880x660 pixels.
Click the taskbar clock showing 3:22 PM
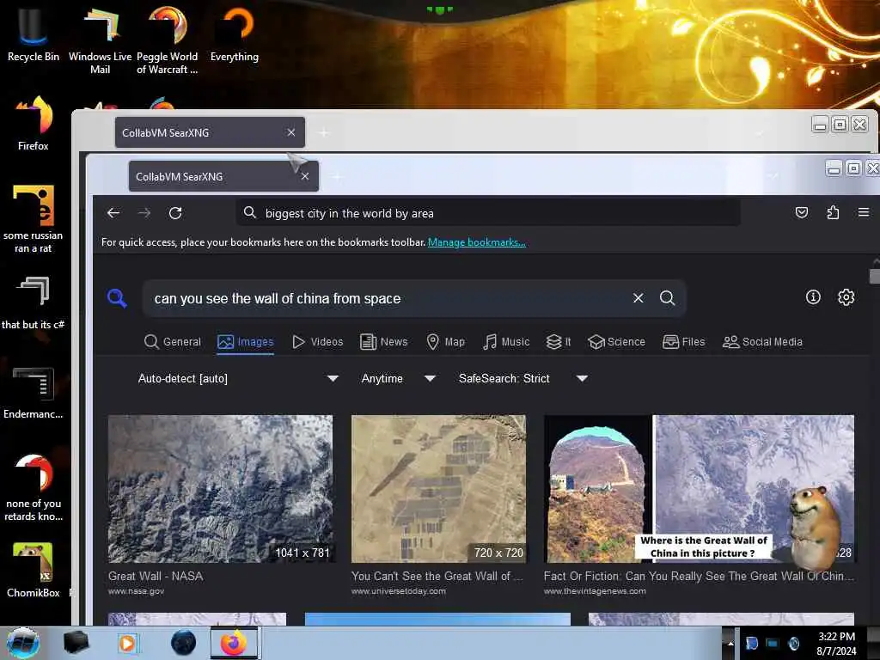tap(836, 644)
